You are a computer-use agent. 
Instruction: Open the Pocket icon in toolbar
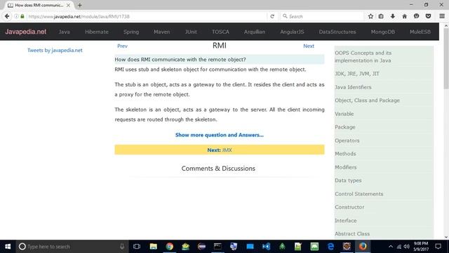(x=429, y=16)
